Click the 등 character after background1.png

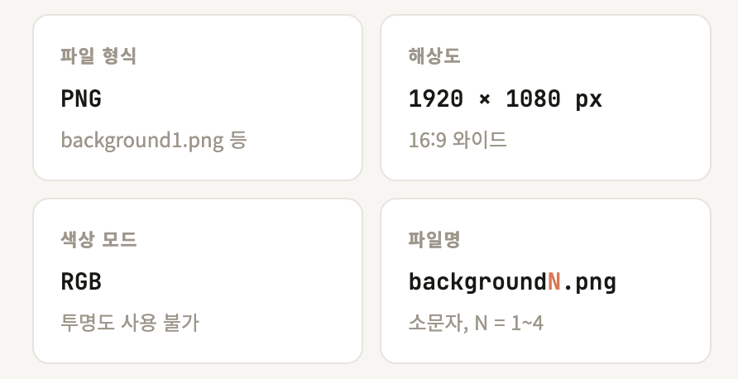click(x=238, y=140)
